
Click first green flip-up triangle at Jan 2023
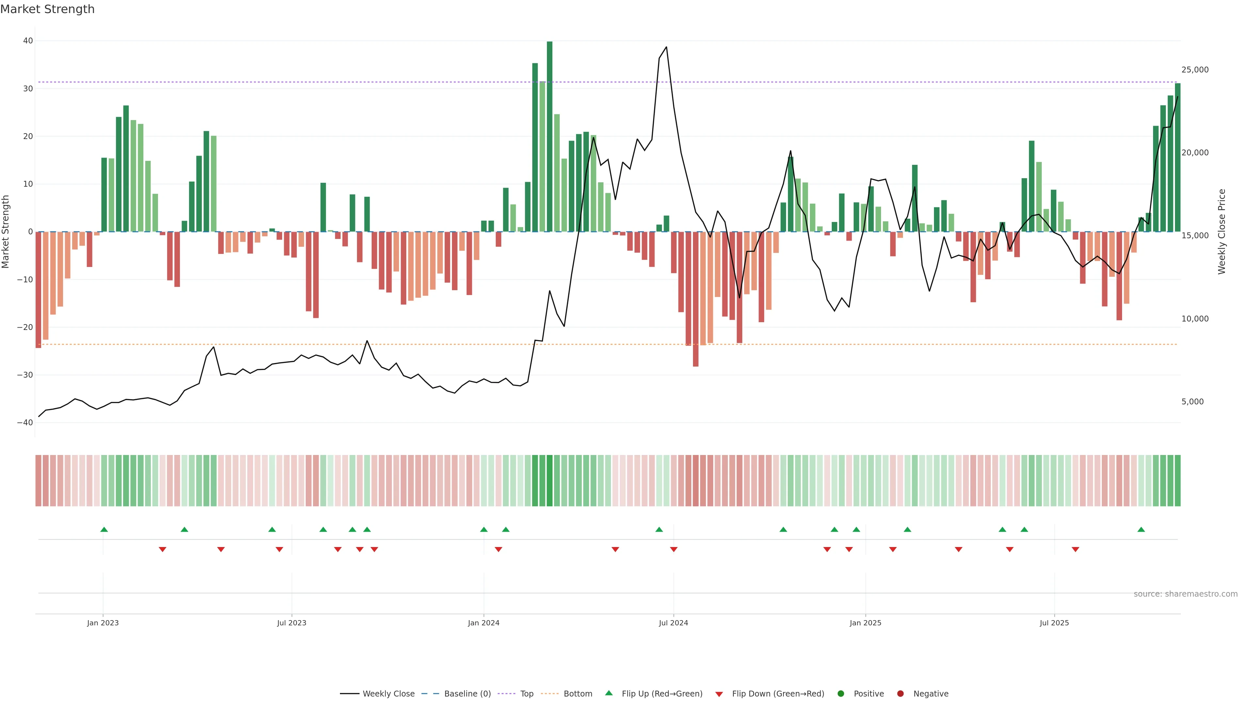(104, 529)
